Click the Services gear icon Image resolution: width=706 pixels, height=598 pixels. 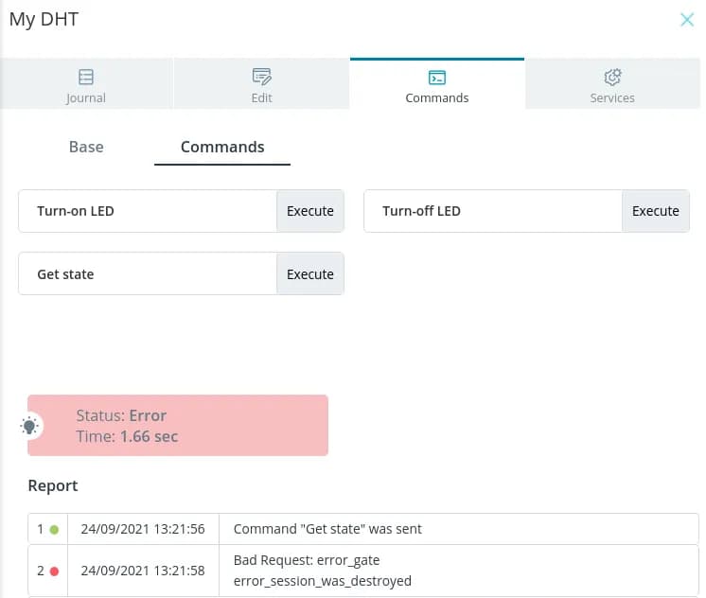click(x=612, y=77)
